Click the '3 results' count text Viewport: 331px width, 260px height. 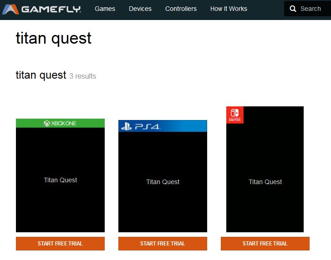pos(82,76)
